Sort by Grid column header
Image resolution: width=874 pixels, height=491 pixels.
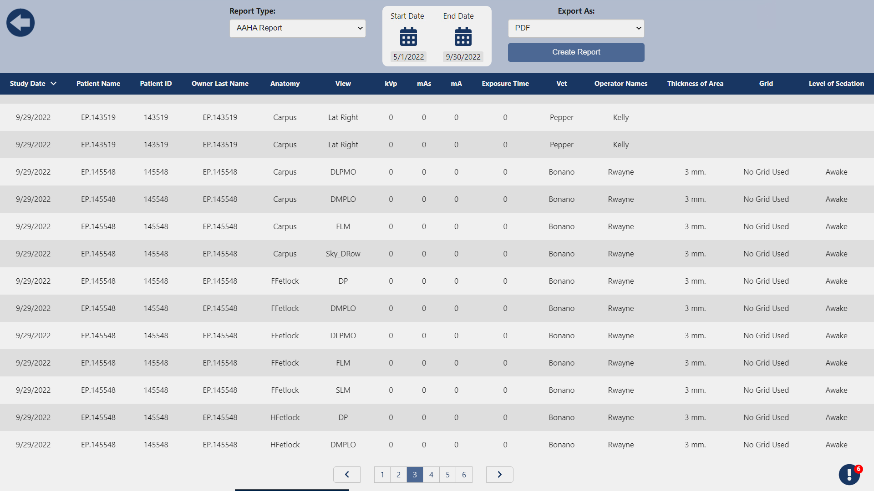[766, 84]
